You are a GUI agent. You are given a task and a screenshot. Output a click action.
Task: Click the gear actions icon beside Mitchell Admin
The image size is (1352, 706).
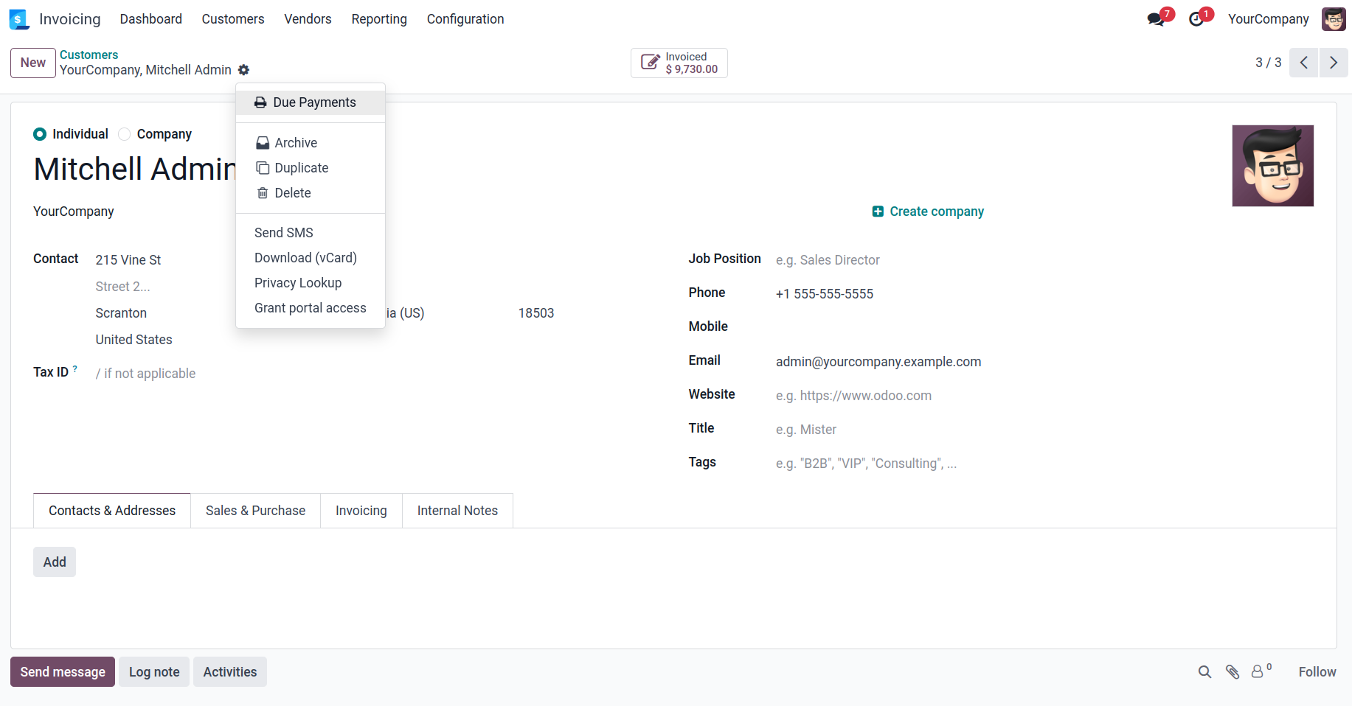click(x=244, y=70)
